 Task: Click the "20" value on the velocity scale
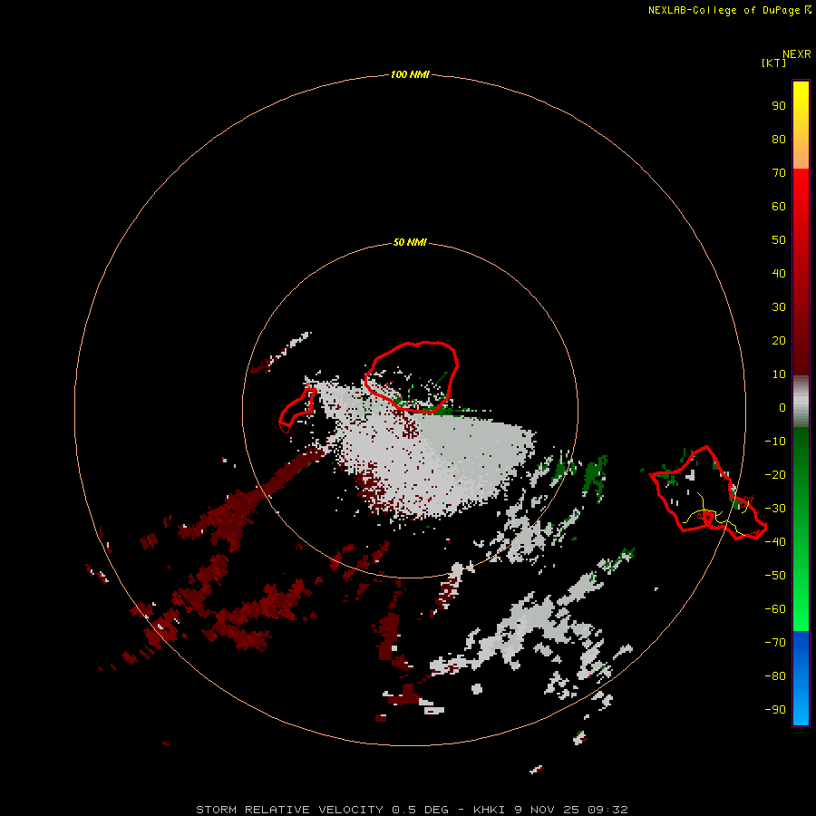[x=779, y=340]
